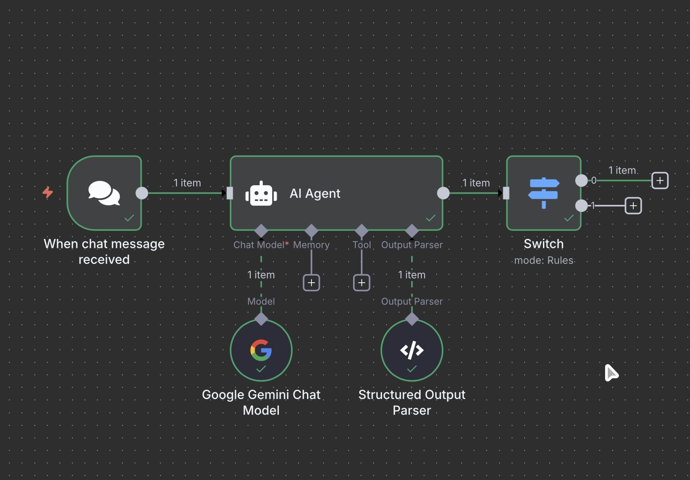
Task: Click '1 item' between chat trigger and AI Agent
Action: coord(187,183)
